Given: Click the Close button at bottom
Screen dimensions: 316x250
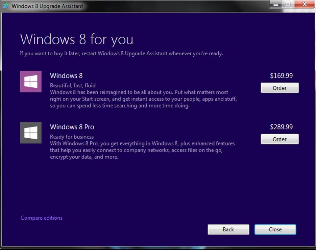Looking at the screenshot, I should [275, 229].
